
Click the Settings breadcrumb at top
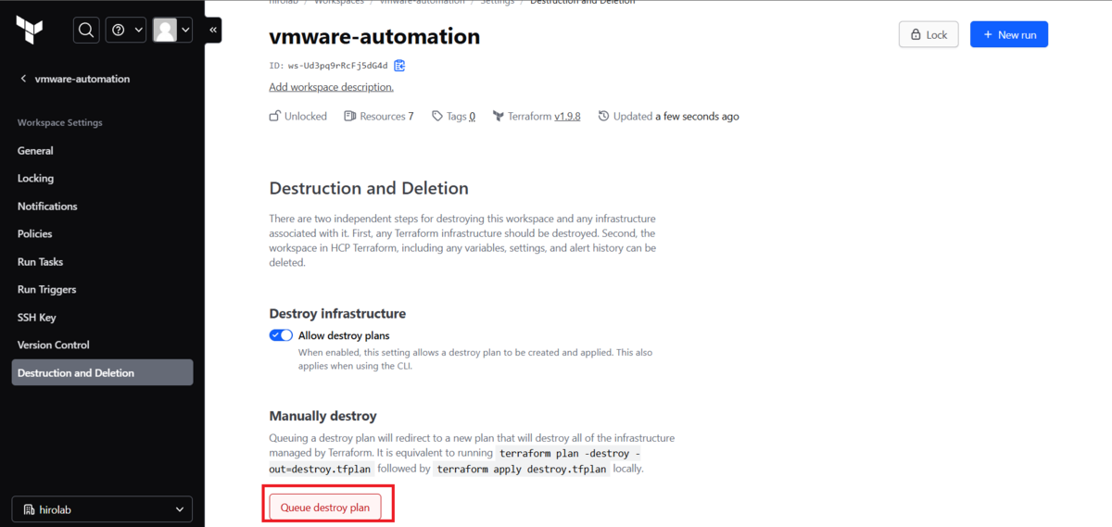pos(499,3)
